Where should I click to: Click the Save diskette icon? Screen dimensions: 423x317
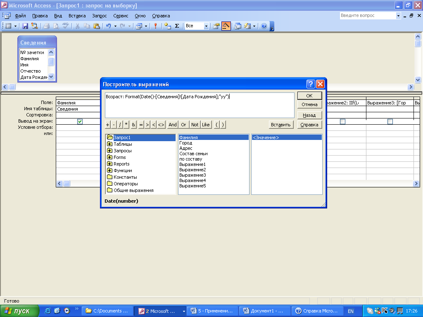[25, 26]
